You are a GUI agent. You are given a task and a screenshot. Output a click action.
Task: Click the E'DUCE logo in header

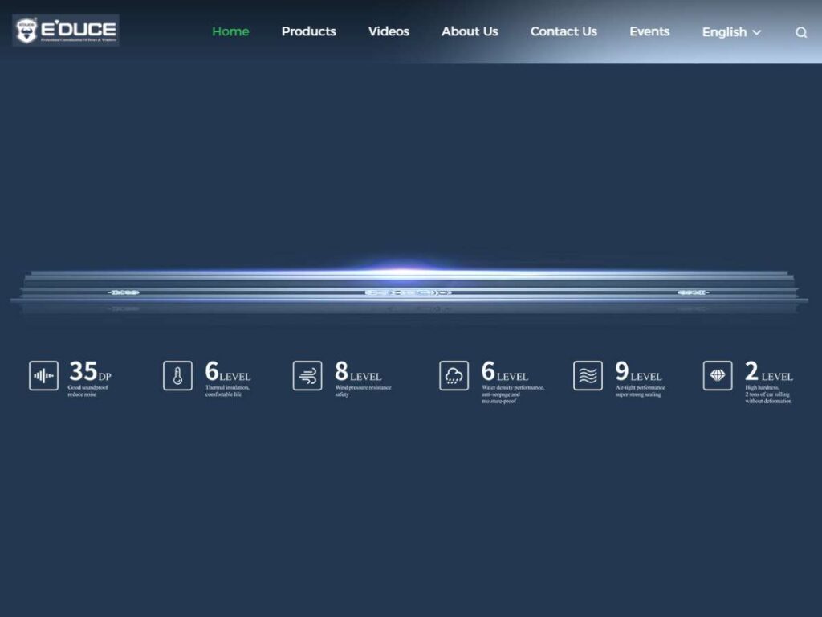tap(66, 31)
